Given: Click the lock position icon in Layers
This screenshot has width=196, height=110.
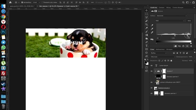Looking at the screenshot, I should (165, 61).
